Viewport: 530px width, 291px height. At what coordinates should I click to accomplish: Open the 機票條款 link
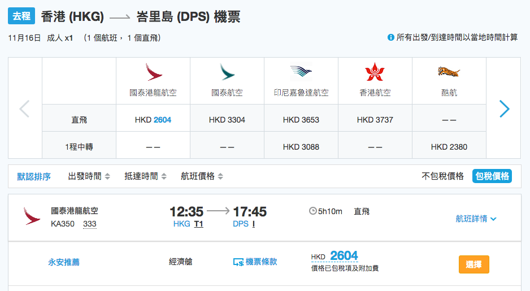click(x=261, y=262)
